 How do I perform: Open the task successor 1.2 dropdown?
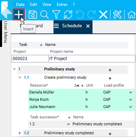tap(68, 124)
